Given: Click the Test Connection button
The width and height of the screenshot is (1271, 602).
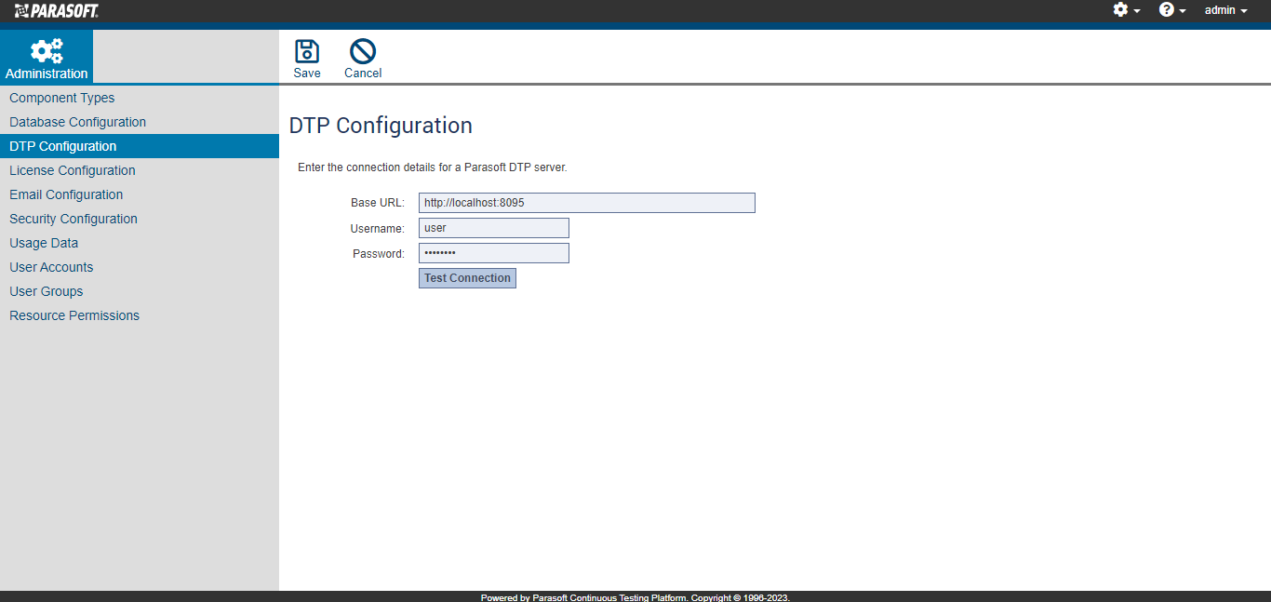Looking at the screenshot, I should [467, 278].
